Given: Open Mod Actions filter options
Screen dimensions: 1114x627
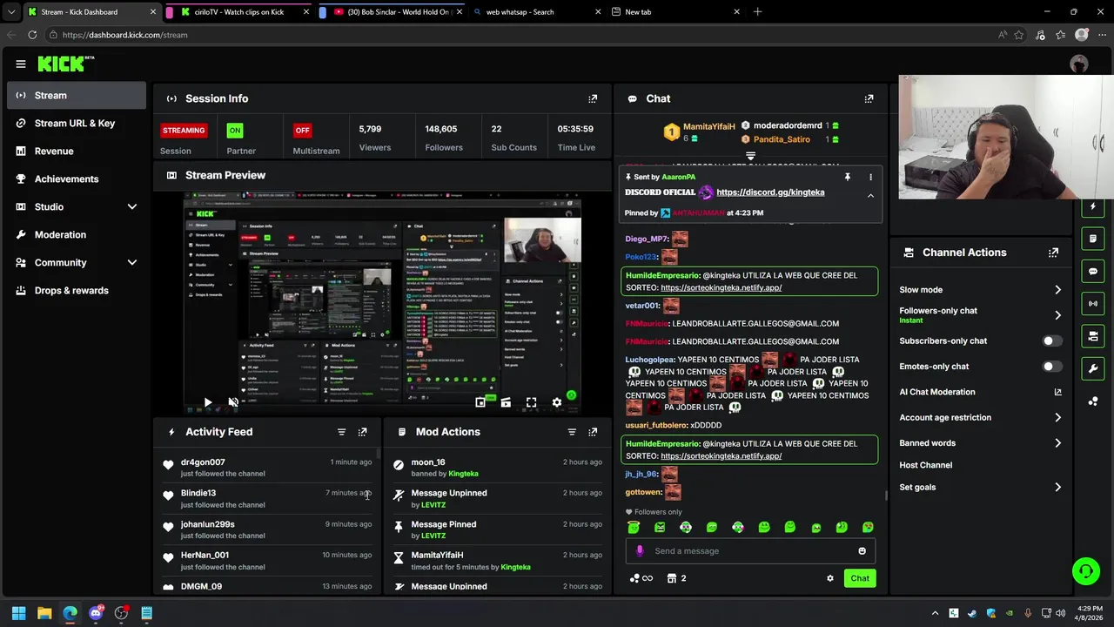Looking at the screenshot, I should pos(572,432).
